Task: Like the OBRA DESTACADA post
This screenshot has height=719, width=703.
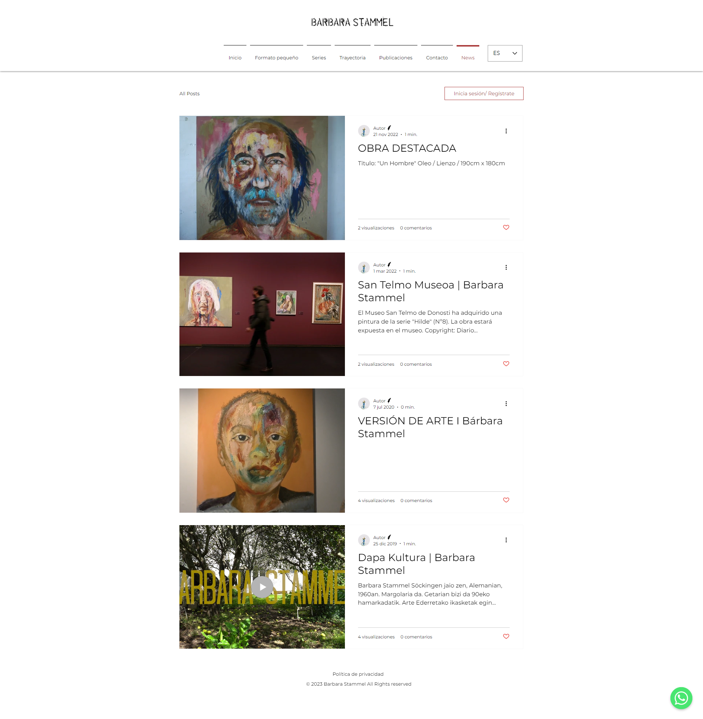Action: [x=506, y=228]
